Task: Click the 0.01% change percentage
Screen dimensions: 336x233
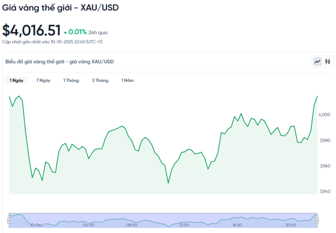Action: (x=78, y=32)
